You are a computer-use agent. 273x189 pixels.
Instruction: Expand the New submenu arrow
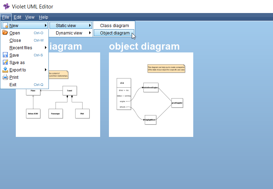(46, 25)
